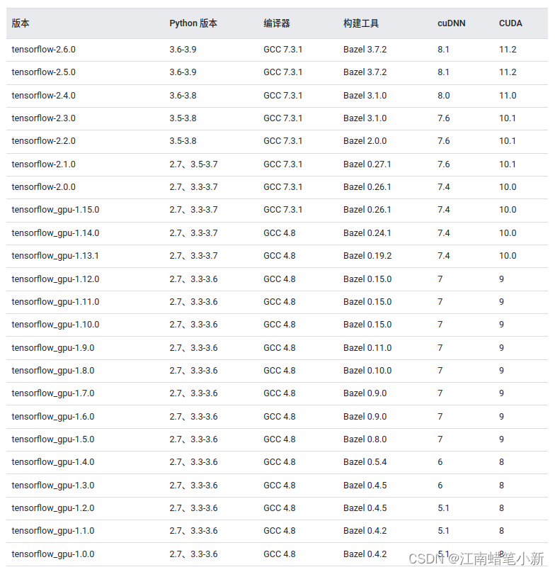Select the tensorflow_gpu-1.8.0 cell
Image resolution: width=555 pixels, height=572 pixels.
pyautogui.click(x=53, y=371)
